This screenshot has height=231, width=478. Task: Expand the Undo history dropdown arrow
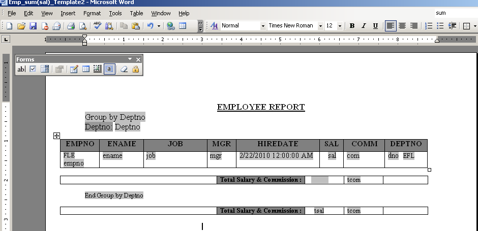(159, 26)
